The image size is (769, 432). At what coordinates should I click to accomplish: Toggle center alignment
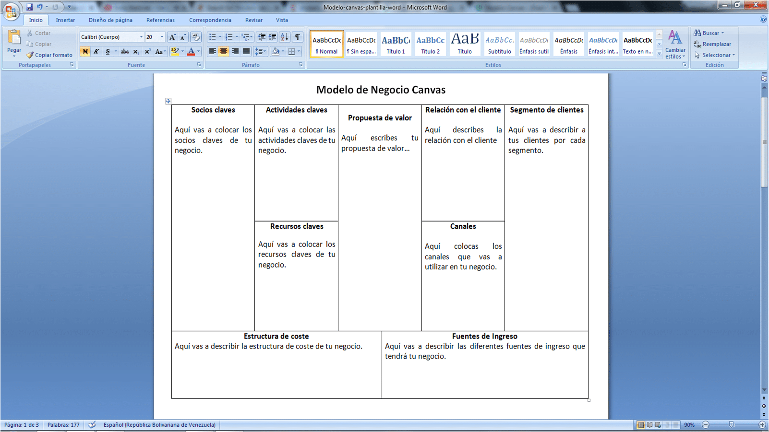(x=224, y=51)
